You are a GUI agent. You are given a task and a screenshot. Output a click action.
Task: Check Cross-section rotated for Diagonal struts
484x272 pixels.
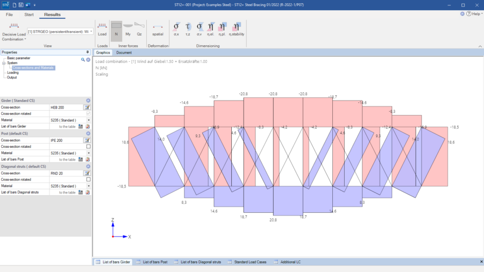pos(88,180)
